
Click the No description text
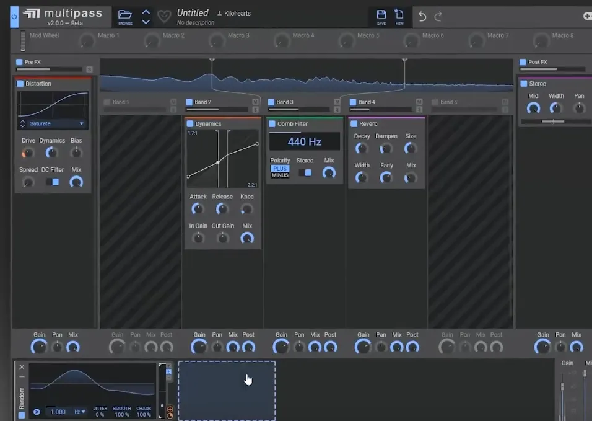[x=196, y=23]
